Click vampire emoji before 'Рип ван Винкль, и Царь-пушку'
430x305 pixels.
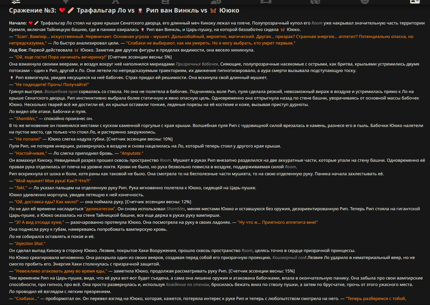tap(142, 29)
